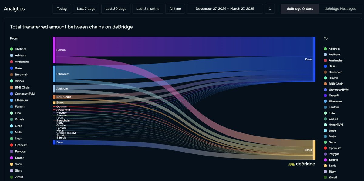Toggle Arbitrum in the From legend
This screenshot has width=364, height=181.
coord(18,55)
